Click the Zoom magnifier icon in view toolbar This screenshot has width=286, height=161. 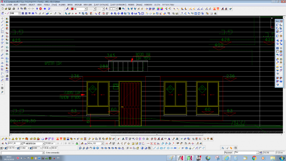pos(81,148)
